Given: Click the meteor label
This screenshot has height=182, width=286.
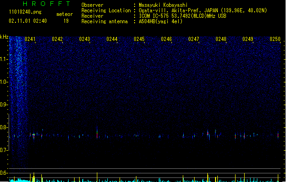Looking at the screenshot, I should 65,14.
